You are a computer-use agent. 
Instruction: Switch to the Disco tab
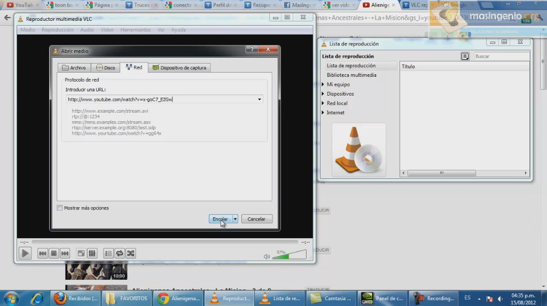tap(105, 68)
